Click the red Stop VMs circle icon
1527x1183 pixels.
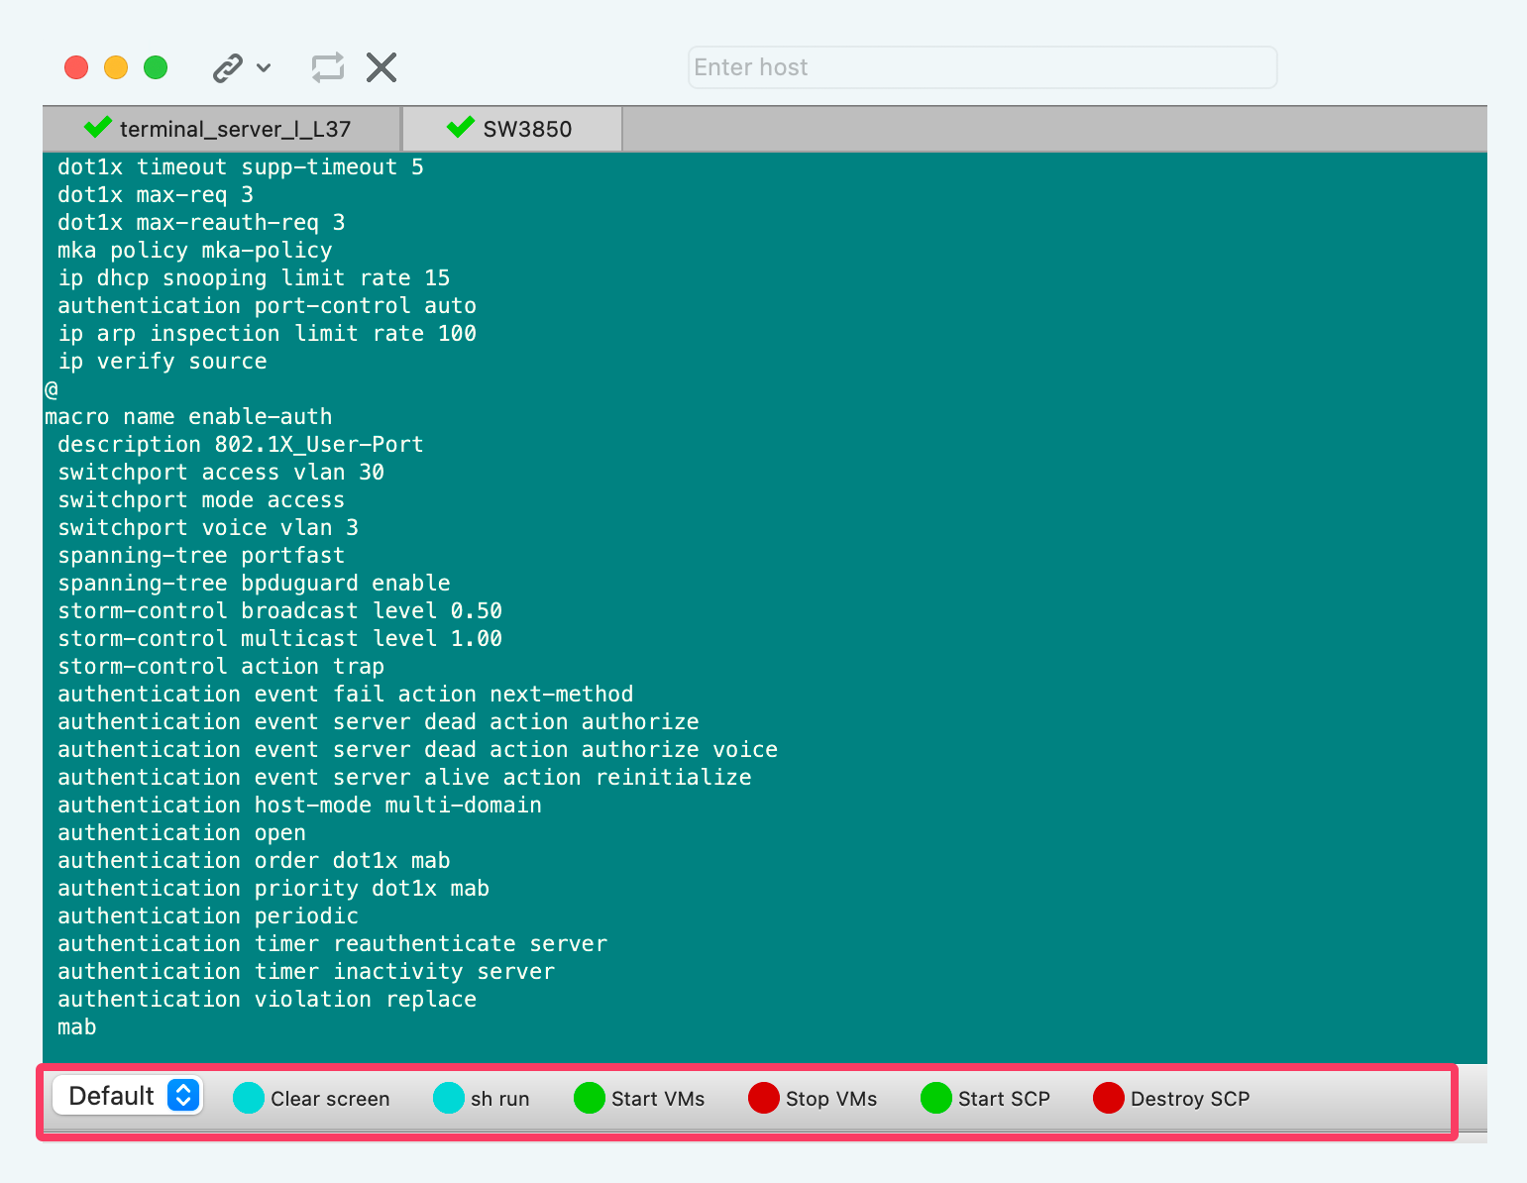764,1098
